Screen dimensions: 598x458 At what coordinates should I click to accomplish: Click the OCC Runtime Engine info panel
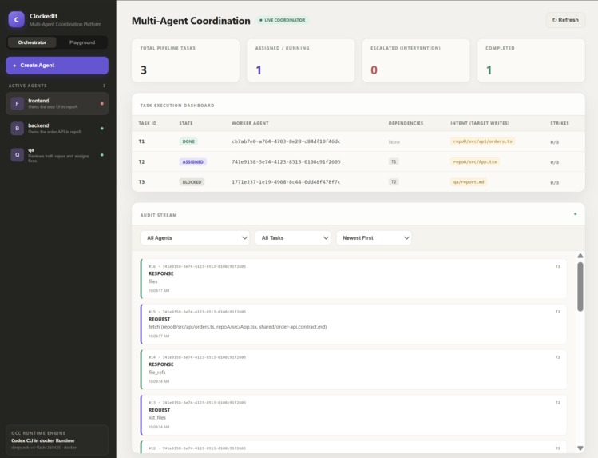(57, 440)
